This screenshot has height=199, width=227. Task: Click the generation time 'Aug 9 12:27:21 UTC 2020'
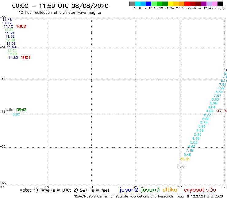coord(200,196)
